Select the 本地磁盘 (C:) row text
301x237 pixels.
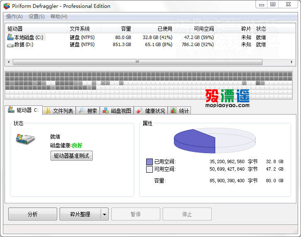(x=29, y=37)
